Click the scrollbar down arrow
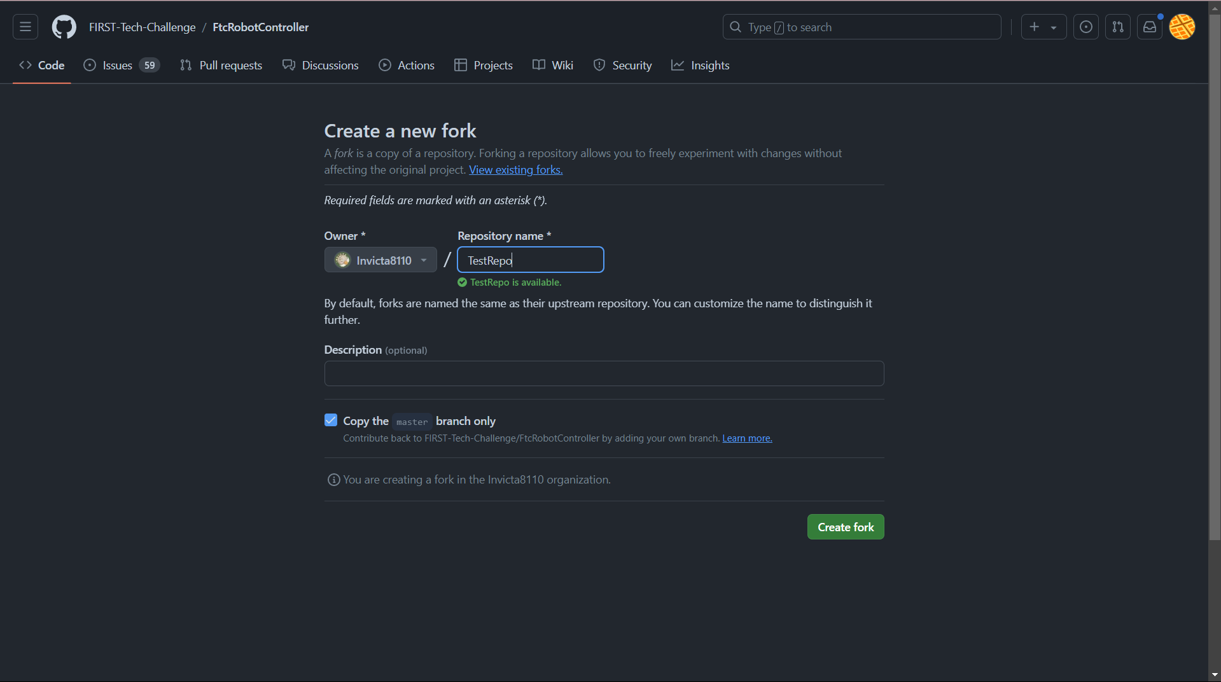 (1215, 675)
